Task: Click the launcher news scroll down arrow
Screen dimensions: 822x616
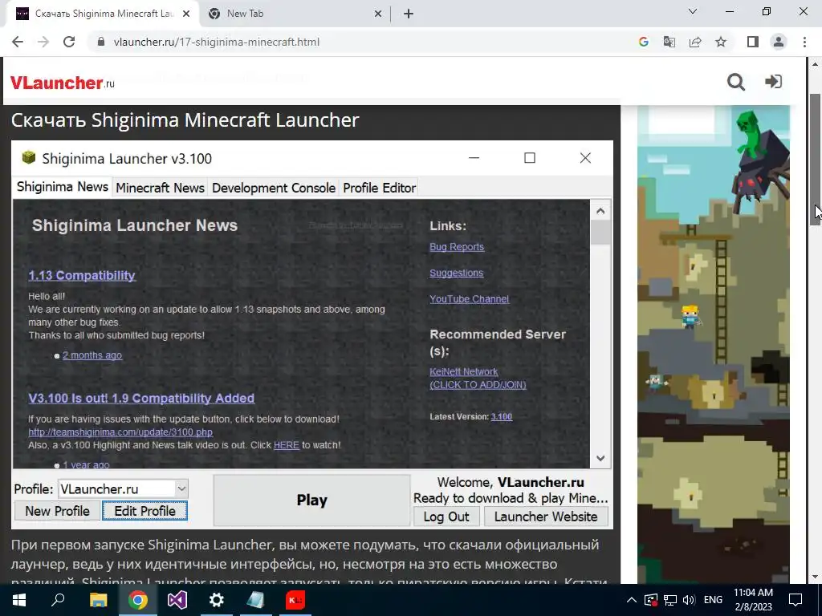Action: 600,458
